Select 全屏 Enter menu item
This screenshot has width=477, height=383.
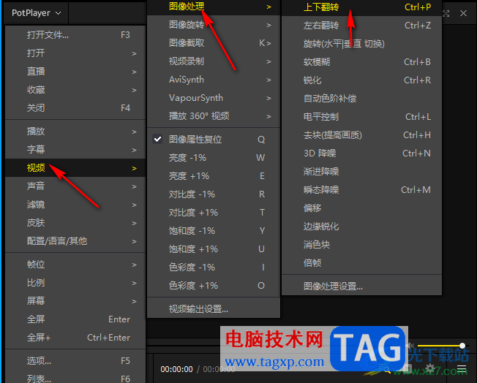click(x=75, y=319)
